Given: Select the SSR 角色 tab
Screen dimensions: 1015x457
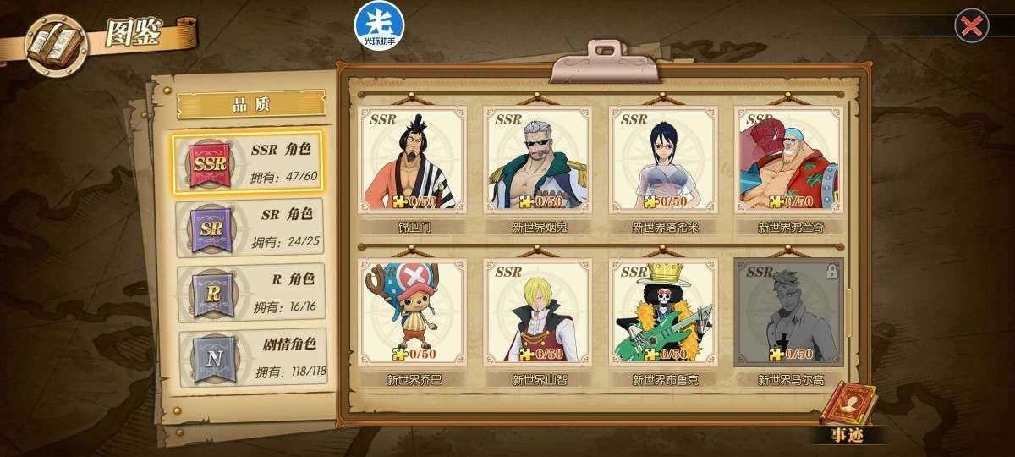Looking at the screenshot, I should coord(250,162).
